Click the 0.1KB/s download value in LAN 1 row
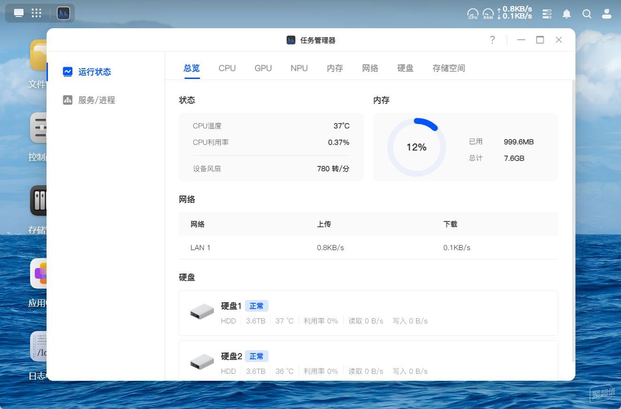Viewport: 621px width, 409px height. coord(457,247)
